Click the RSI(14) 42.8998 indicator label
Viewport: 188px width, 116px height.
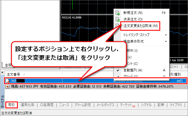[72, 18]
